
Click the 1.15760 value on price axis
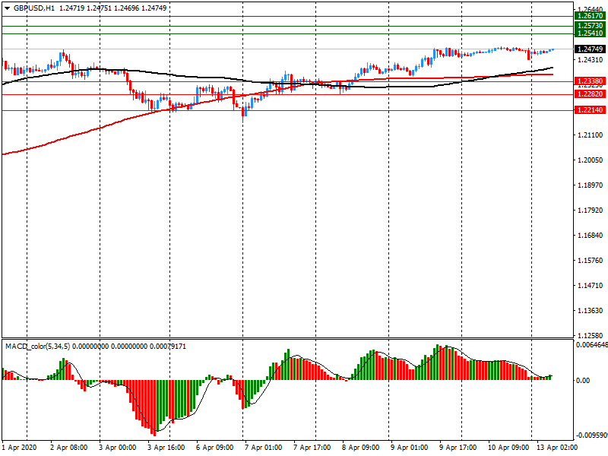click(x=590, y=261)
